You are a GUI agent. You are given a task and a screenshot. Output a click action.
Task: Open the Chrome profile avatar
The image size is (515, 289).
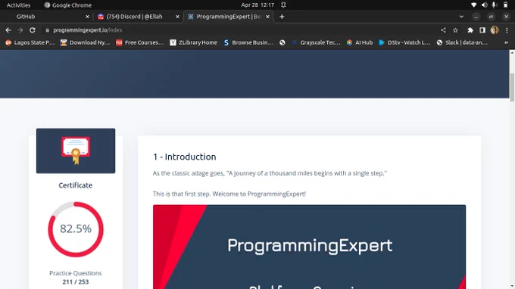495,30
